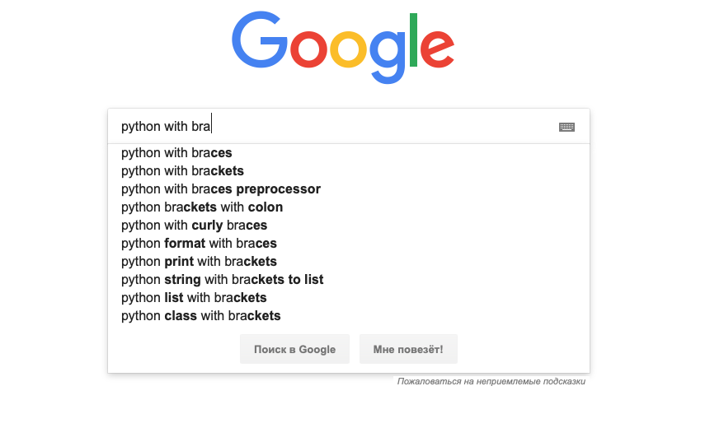Open 'Пожаловаться на неприемлемые подсказки' link
The height and width of the screenshot is (428, 724).
(x=491, y=381)
